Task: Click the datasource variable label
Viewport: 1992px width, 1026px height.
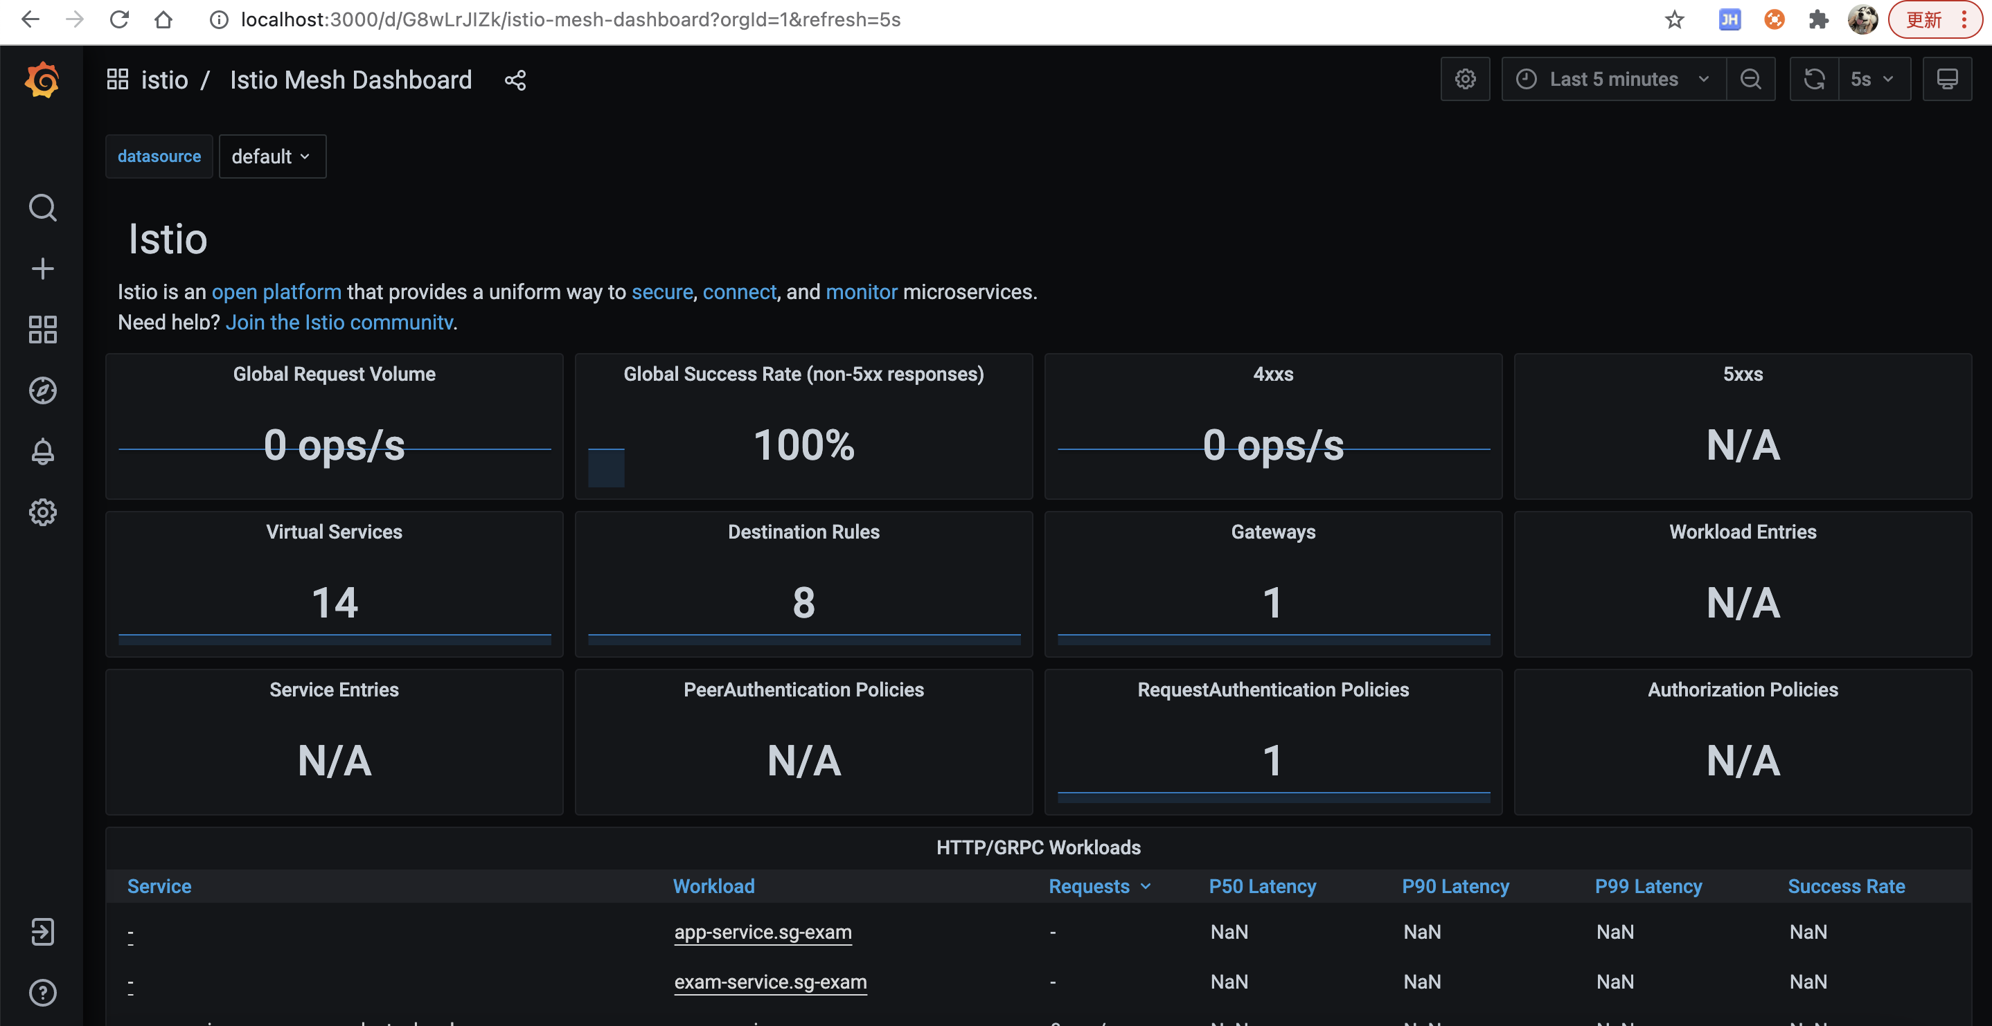Action: [x=159, y=156]
